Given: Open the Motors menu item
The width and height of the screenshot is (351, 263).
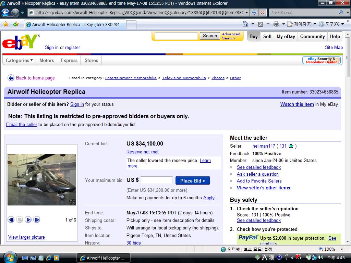Looking at the screenshot, I should 47,60.
